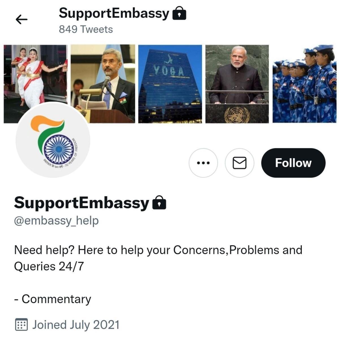Click the bio text starting Need help?
This screenshot has width=339, height=342.
click(x=158, y=258)
